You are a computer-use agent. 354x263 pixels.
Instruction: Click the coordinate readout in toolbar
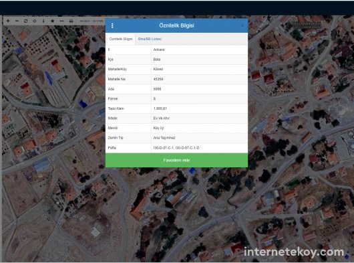pyautogui.click(x=92, y=21)
